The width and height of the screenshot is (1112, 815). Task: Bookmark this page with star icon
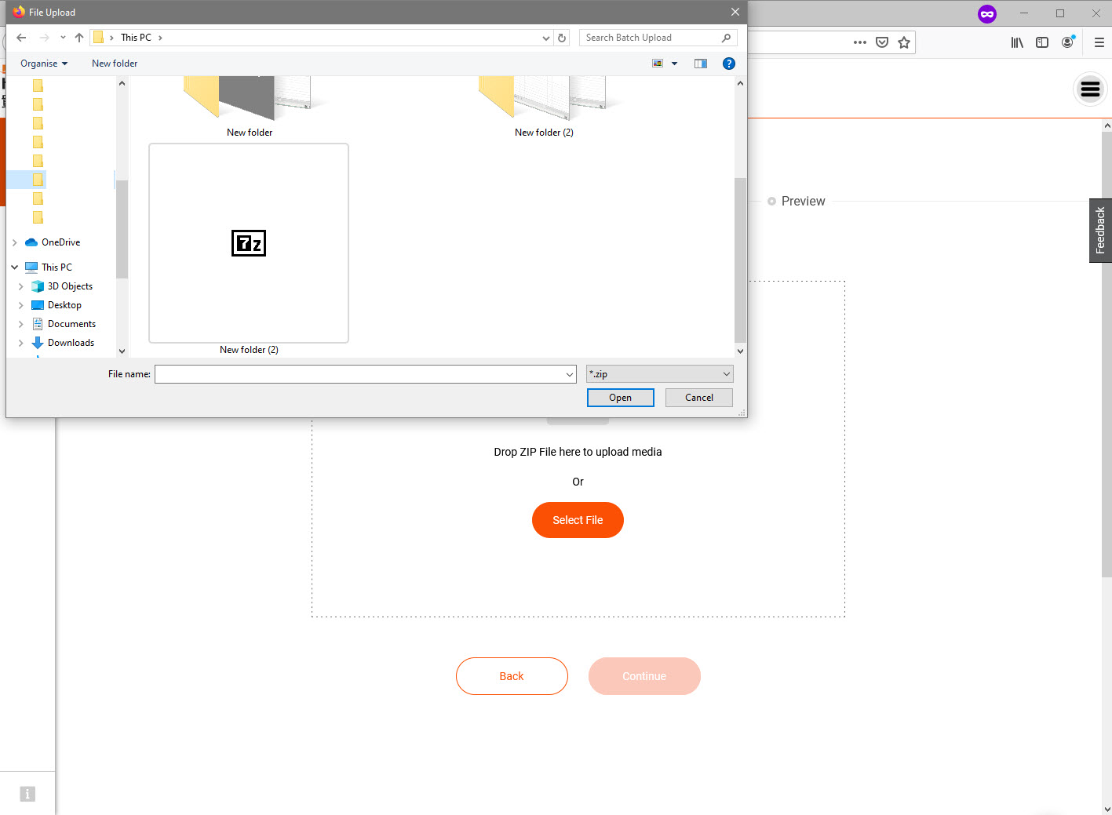click(x=904, y=42)
